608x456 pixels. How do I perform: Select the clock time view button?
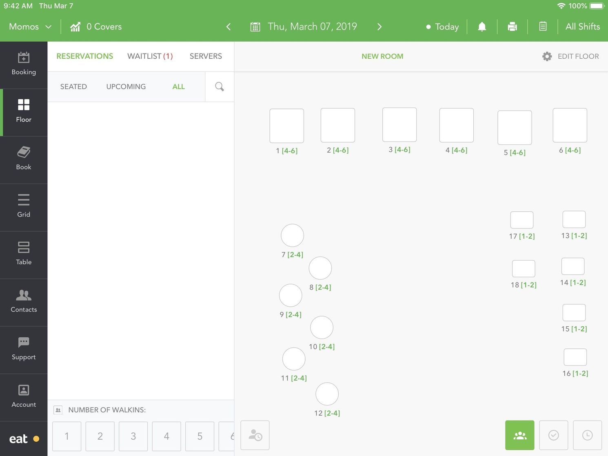[x=588, y=435]
